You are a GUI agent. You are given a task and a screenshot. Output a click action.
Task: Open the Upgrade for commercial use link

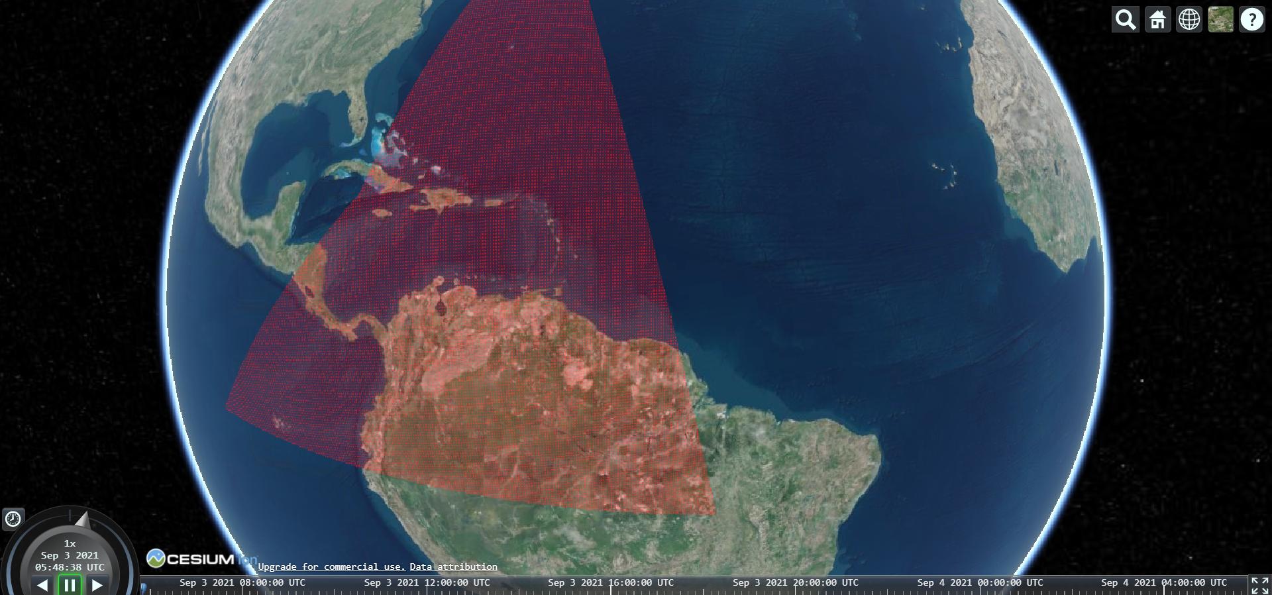(x=331, y=567)
